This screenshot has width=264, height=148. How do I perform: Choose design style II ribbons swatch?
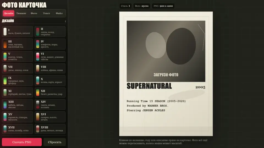point(50,32)
